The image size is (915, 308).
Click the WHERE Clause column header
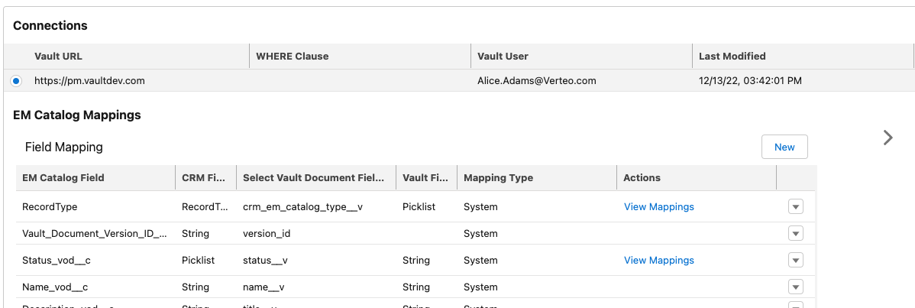pos(292,56)
